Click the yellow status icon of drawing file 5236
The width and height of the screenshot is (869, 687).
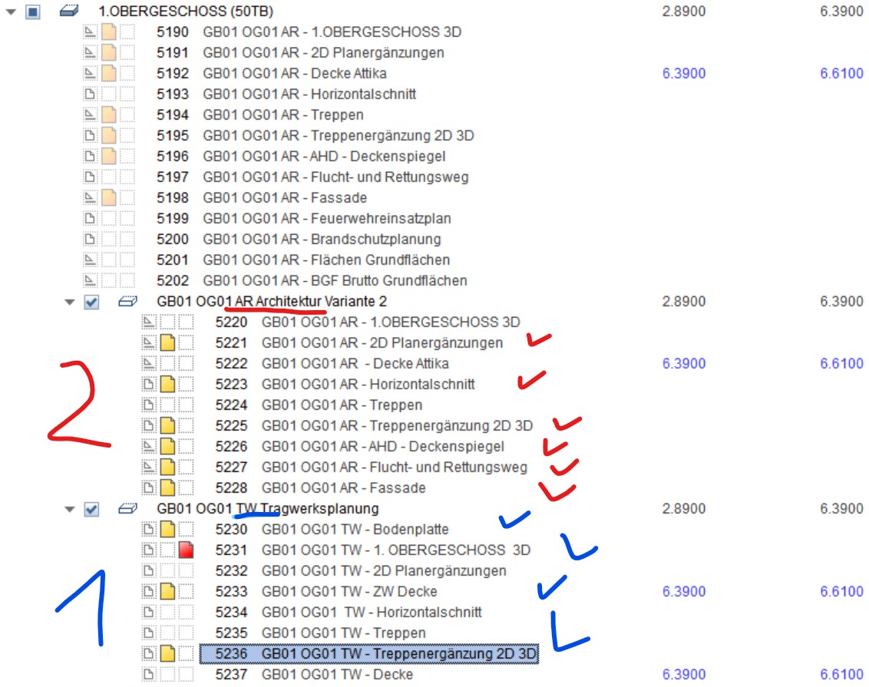167,654
